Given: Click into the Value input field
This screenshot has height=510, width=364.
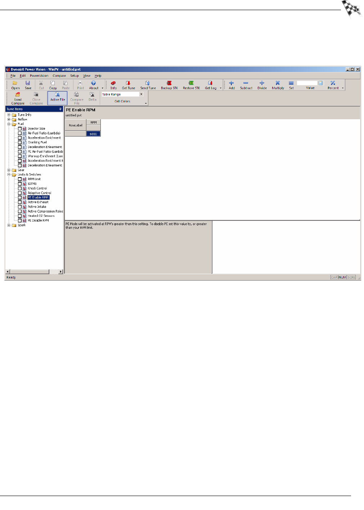Looking at the screenshot, I should (307, 83).
